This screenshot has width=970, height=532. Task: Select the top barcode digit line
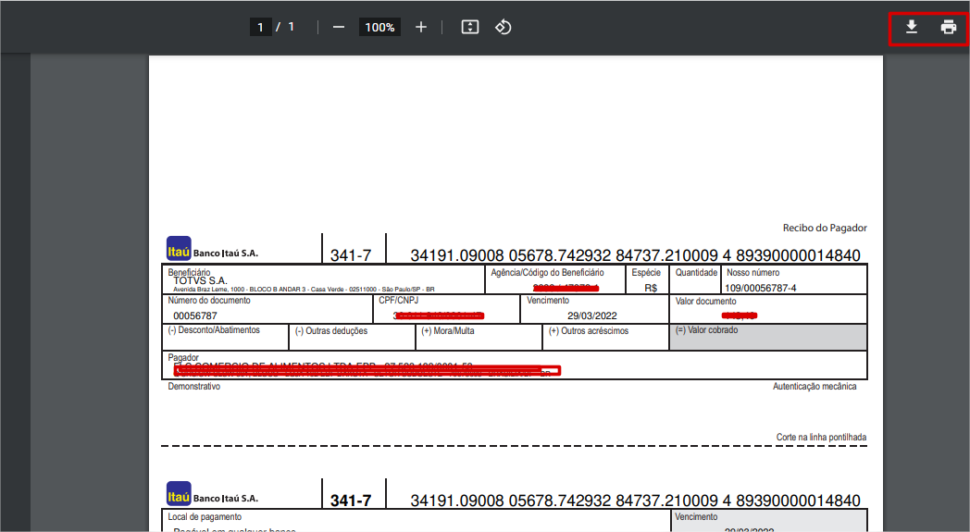(x=635, y=254)
